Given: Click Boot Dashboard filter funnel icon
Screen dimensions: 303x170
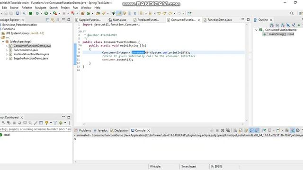Looking at the screenshot, I should tap(55, 123).
